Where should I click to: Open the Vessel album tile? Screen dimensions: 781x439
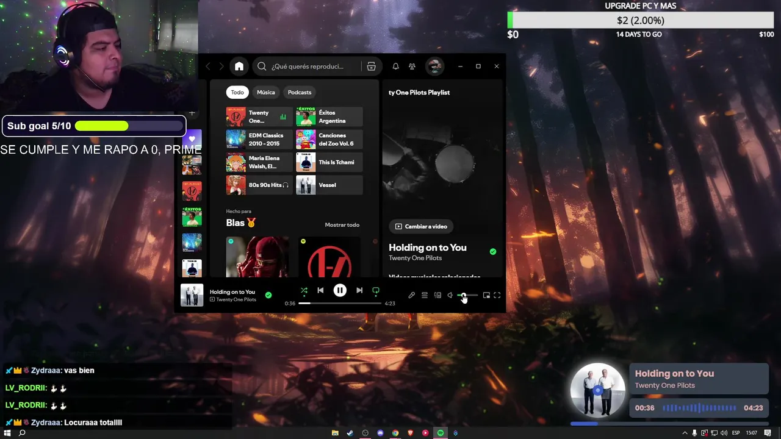pos(329,185)
